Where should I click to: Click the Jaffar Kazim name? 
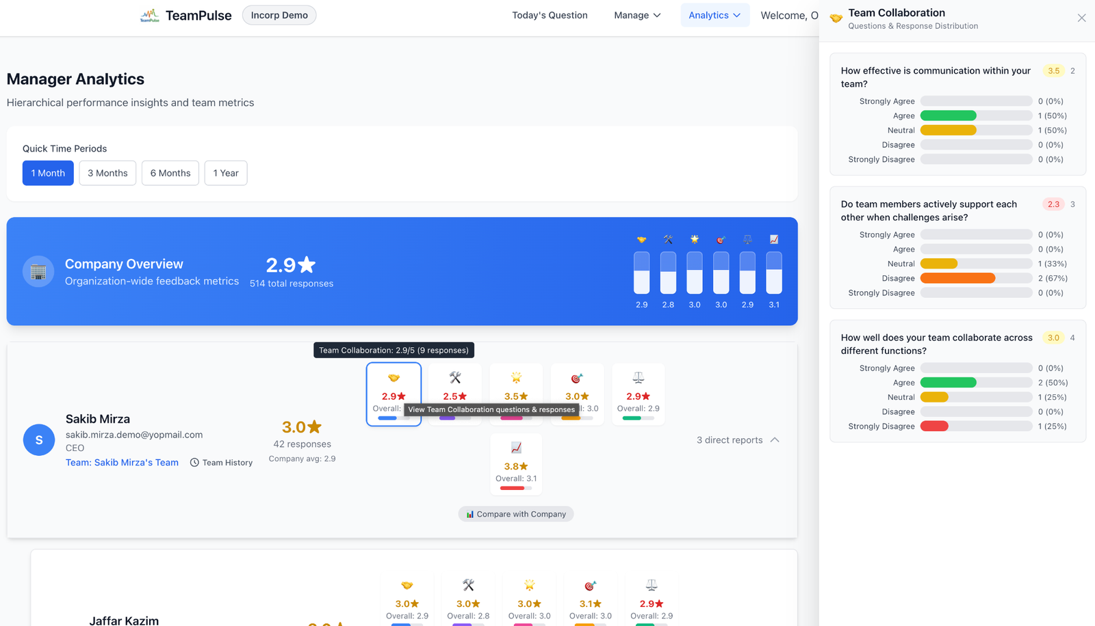(124, 620)
